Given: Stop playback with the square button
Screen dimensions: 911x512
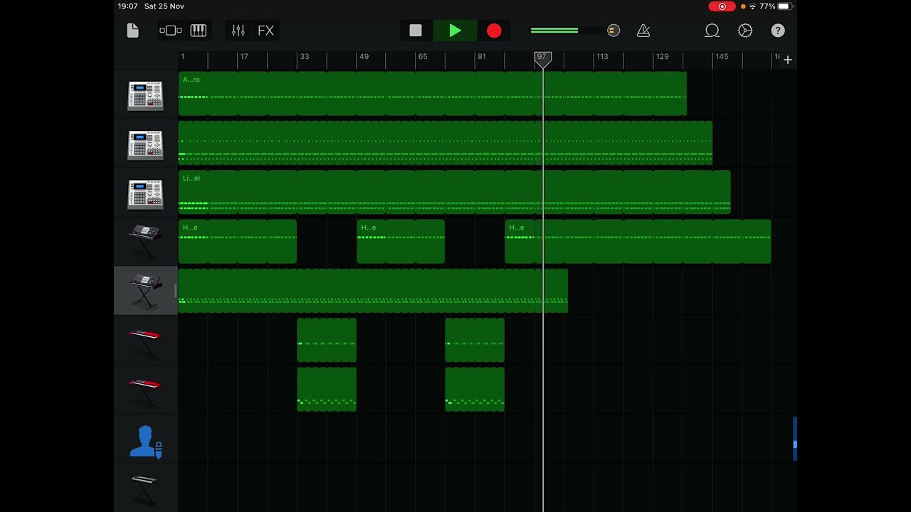Looking at the screenshot, I should click(416, 31).
